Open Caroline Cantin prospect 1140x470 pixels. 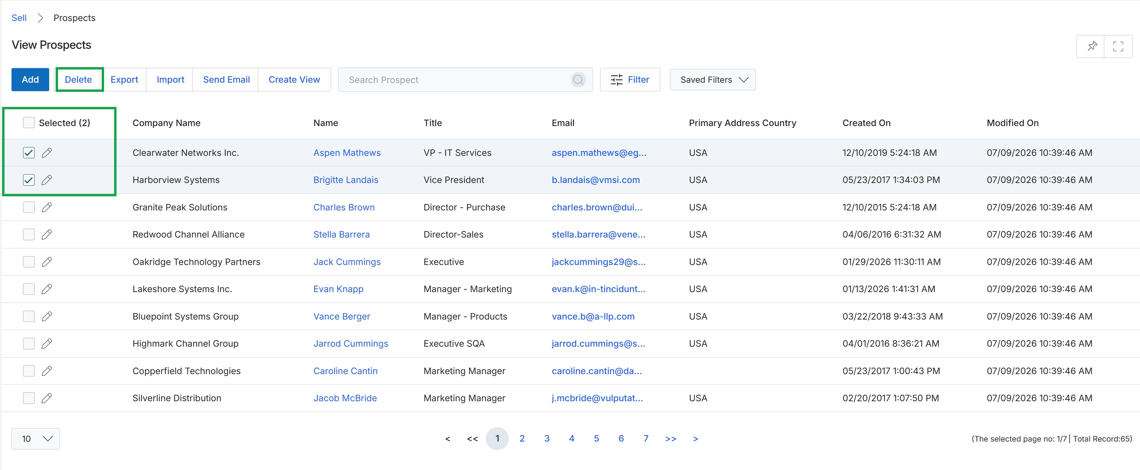(x=345, y=371)
